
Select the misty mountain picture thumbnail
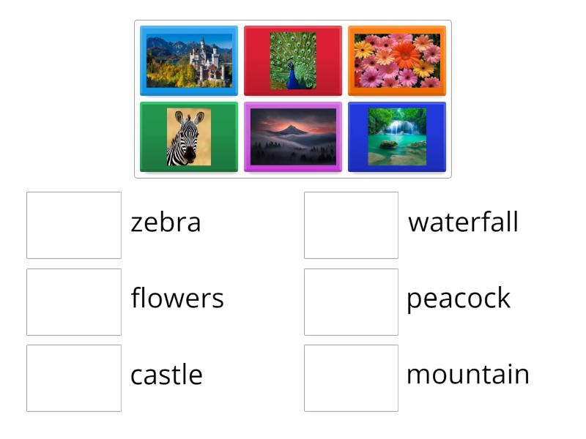click(293, 137)
